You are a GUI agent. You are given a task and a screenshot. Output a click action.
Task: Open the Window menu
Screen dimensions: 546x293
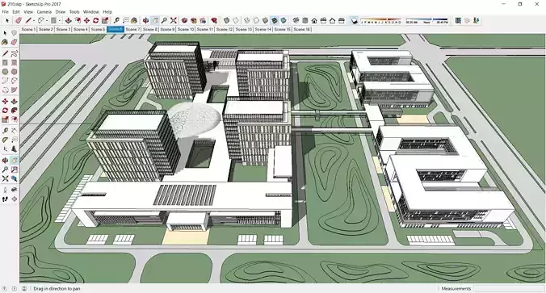click(x=91, y=12)
